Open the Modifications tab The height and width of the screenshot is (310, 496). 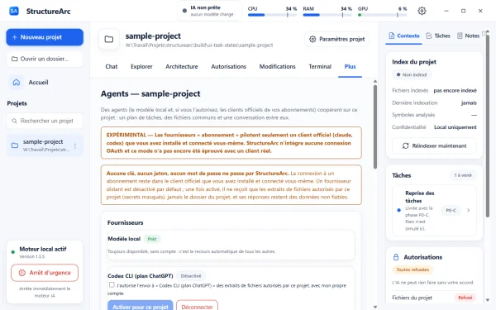click(x=278, y=66)
